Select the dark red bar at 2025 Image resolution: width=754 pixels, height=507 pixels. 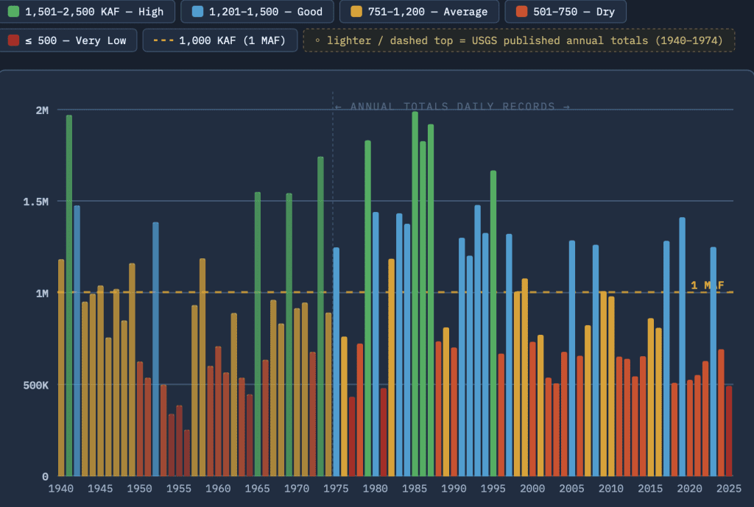click(729, 431)
